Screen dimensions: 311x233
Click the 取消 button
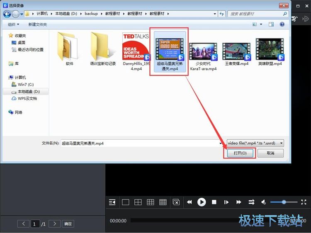click(270, 153)
